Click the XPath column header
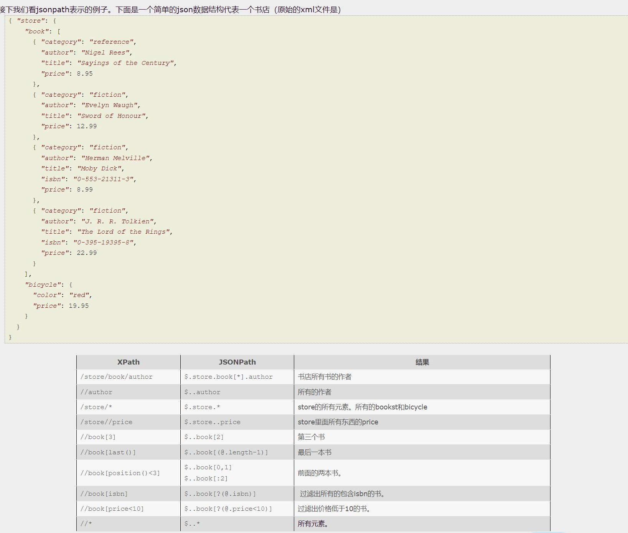The image size is (628, 533). pos(129,362)
